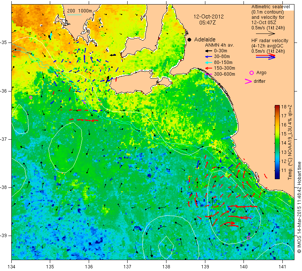Click the colorbar tick value 15
The width and height of the screenshot is (302, 271).
284,134
